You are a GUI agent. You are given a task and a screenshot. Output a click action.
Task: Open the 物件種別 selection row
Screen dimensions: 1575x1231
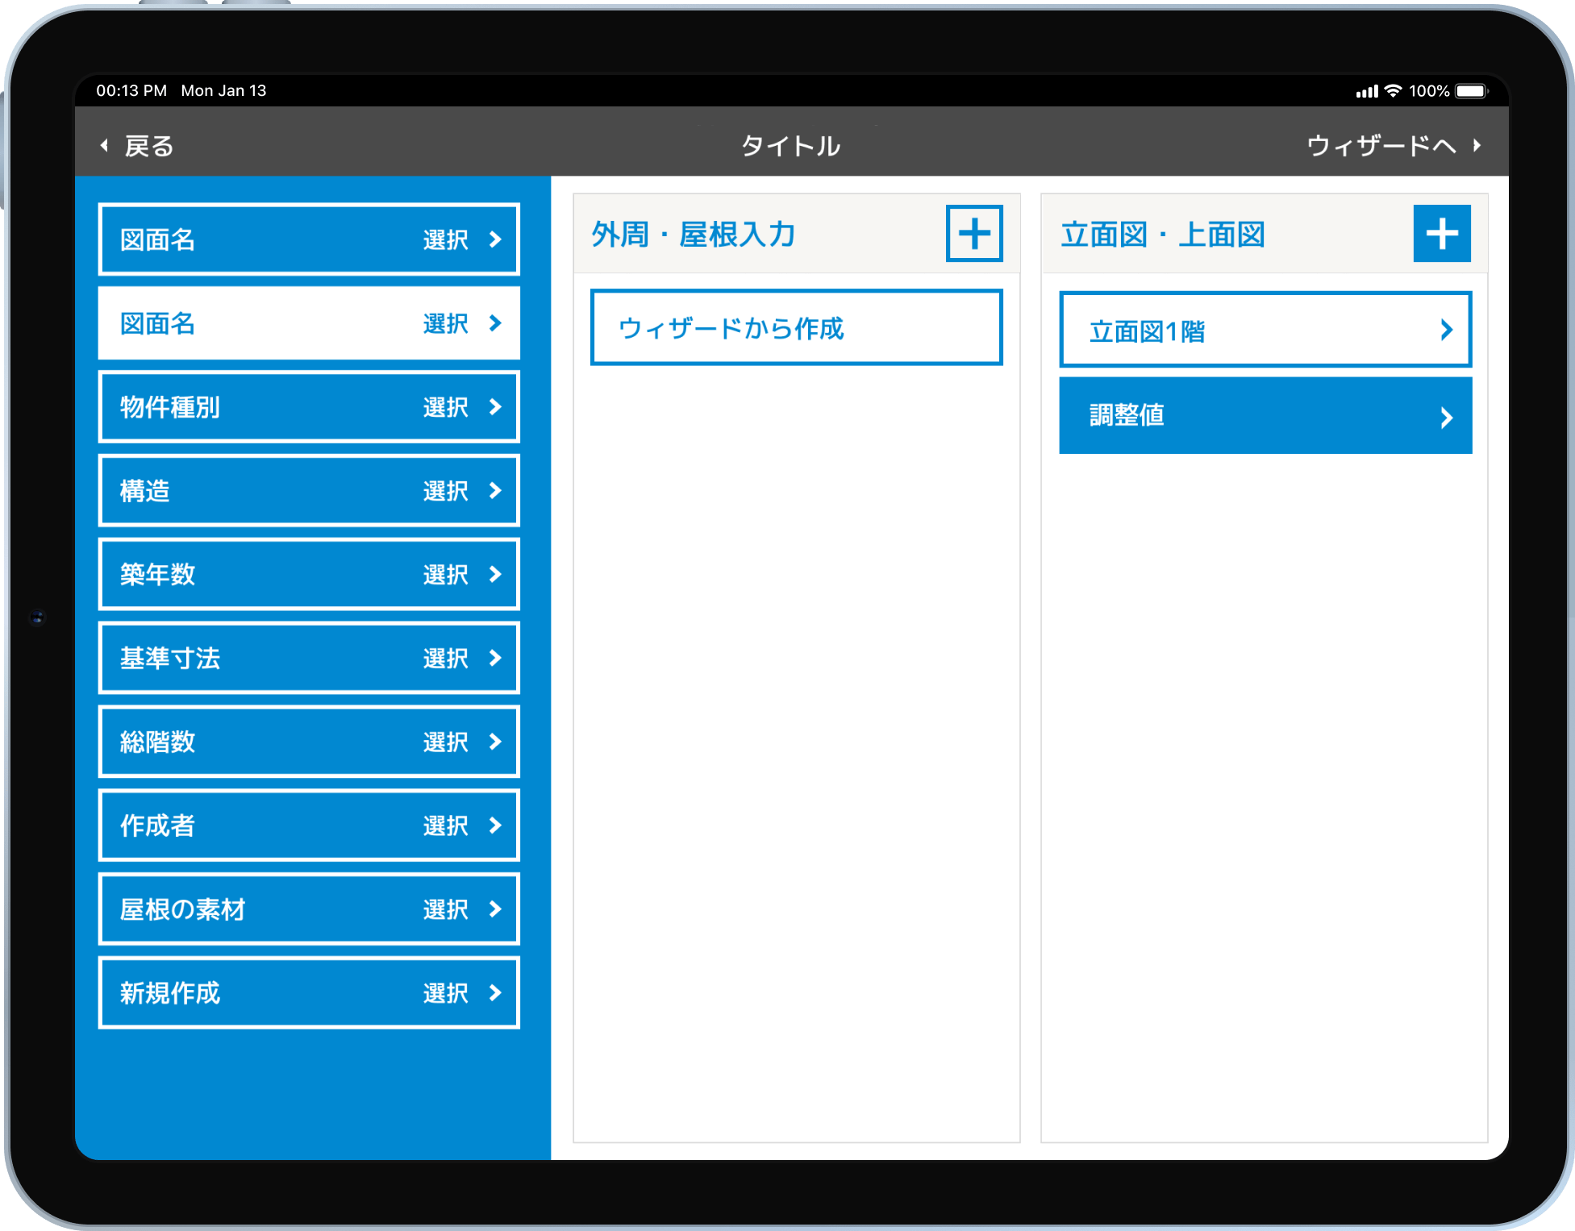(309, 407)
